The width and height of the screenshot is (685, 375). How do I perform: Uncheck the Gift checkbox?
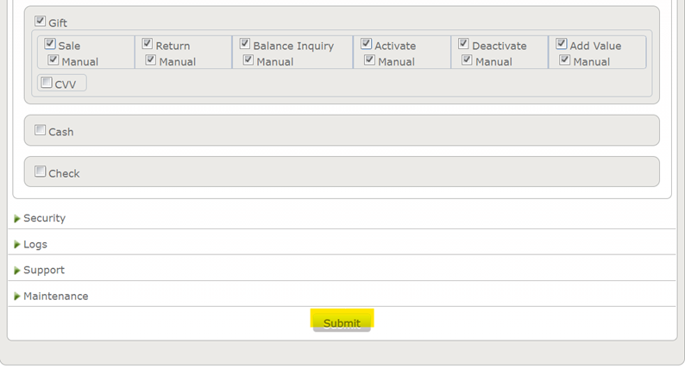41,22
